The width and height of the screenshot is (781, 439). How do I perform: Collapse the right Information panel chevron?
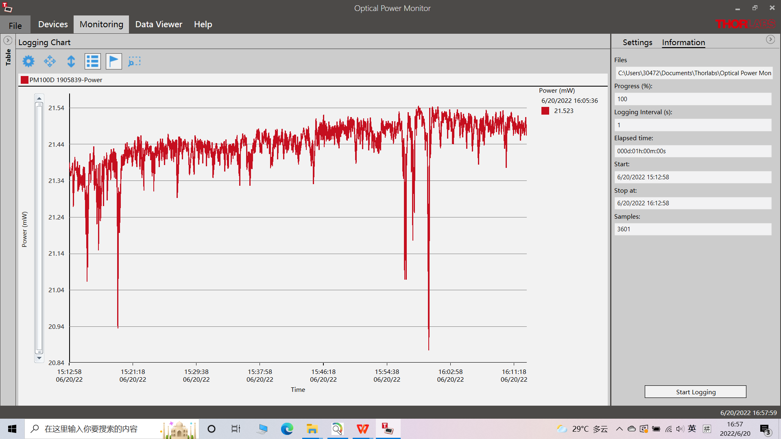click(770, 39)
